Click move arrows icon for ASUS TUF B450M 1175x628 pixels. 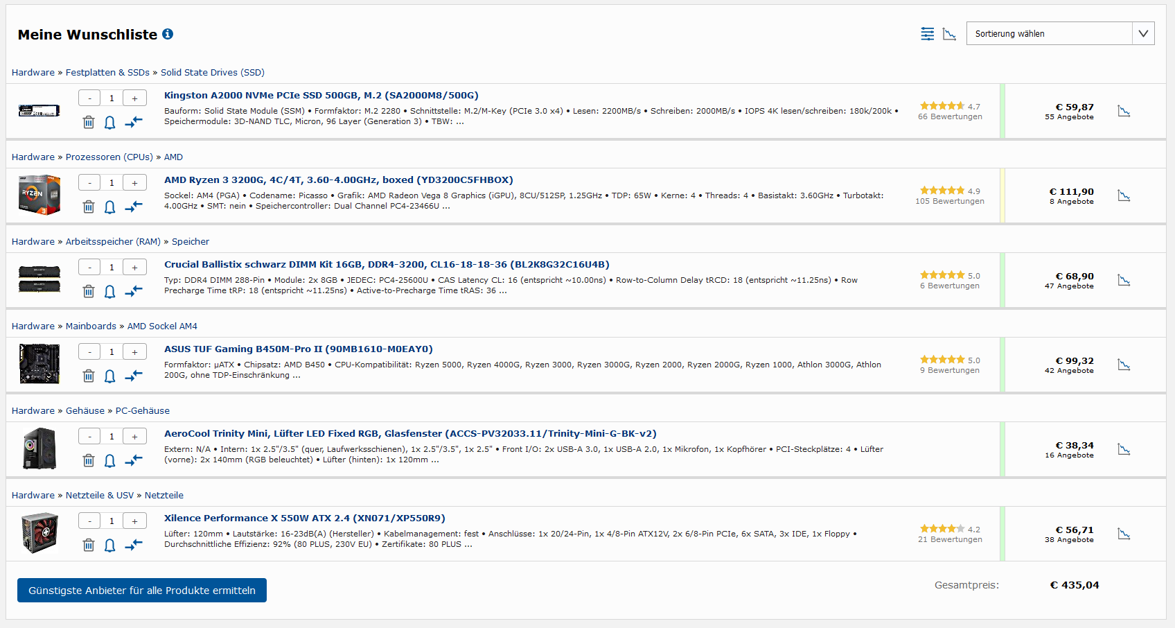[x=134, y=376]
